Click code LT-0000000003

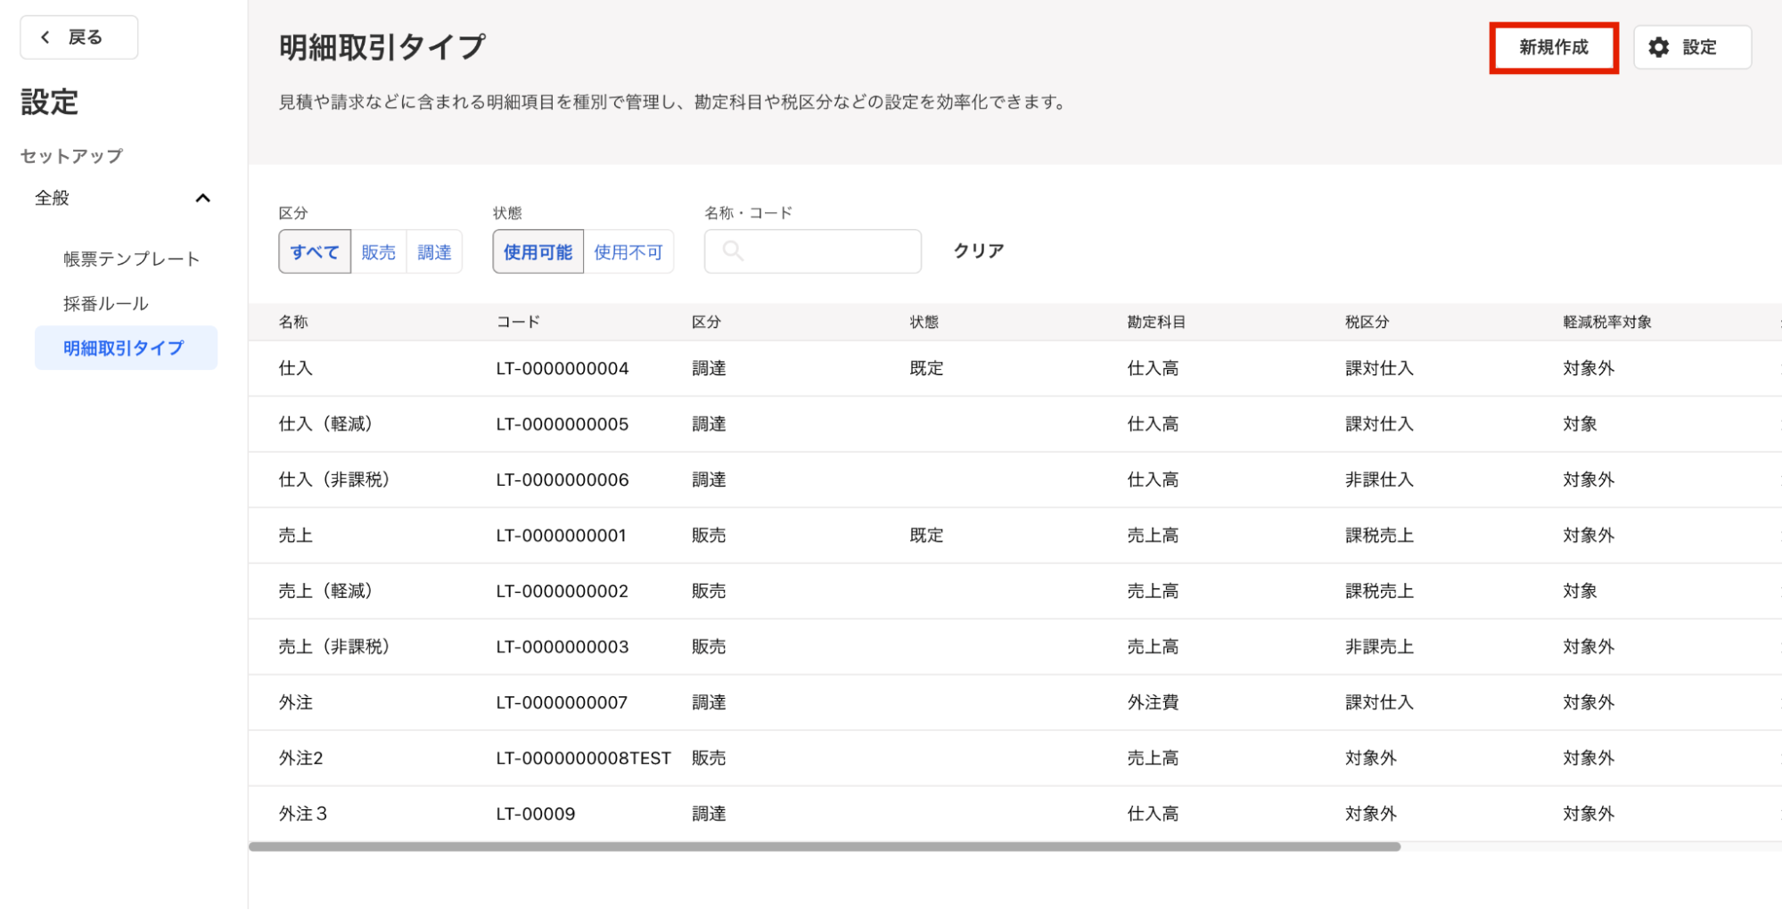(563, 647)
